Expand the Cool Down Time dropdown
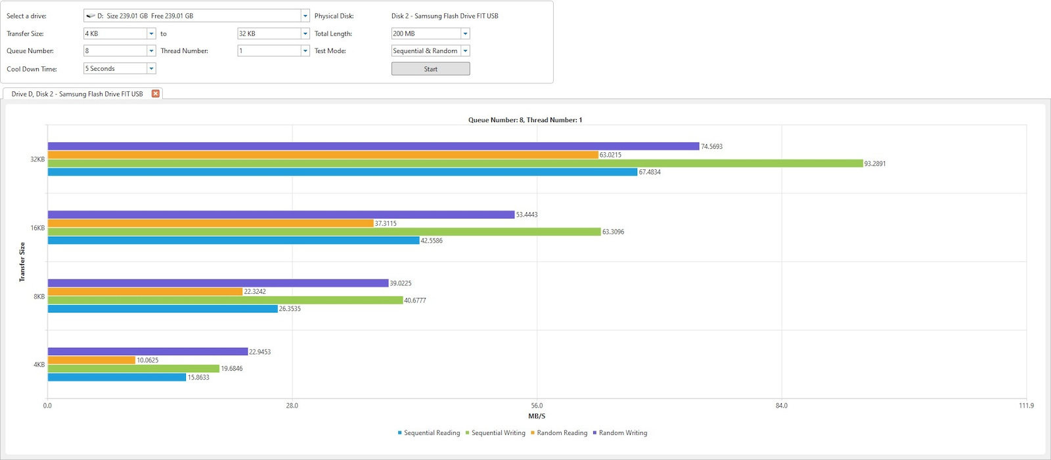The height and width of the screenshot is (460, 1051). (151, 68)
